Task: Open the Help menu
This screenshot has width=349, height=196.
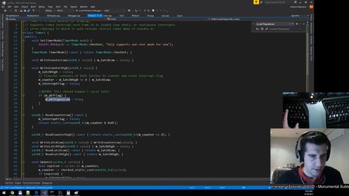Action: point(93,7)
